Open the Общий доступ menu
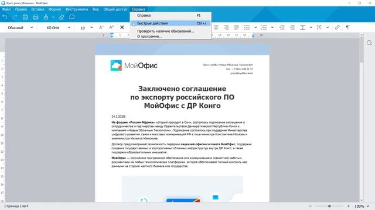The height and width of the screenshot is (210, 375). pyautogui.click(x=115, y=9)
